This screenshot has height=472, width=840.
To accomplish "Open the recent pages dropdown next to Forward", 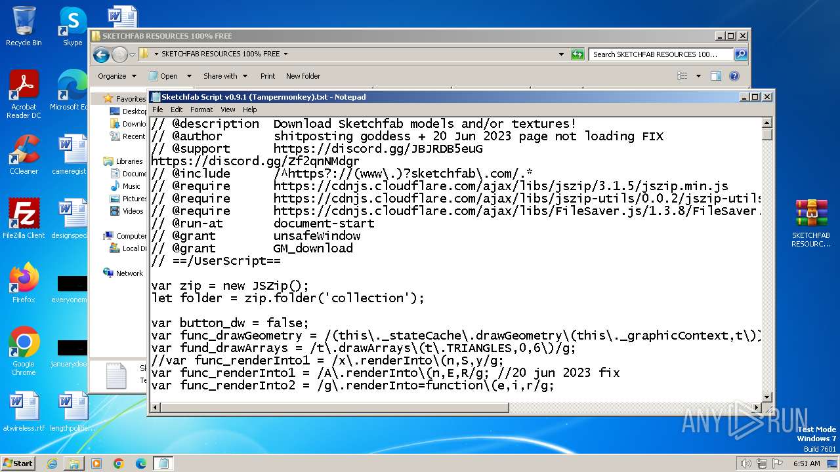I will [x=132, y=54].
